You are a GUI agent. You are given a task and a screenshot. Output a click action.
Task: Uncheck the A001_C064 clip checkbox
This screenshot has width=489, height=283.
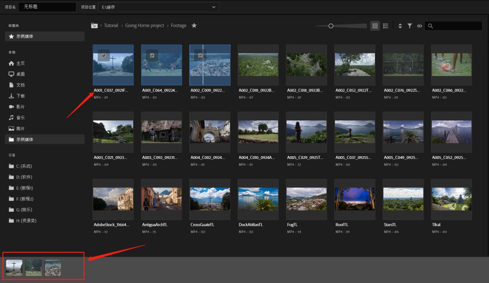[x=152, y=55]
